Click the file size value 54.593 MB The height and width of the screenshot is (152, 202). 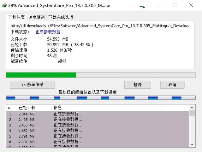coord(58,39)
